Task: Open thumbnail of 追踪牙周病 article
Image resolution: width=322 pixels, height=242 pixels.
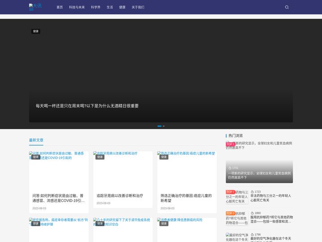Action: pos(123,170)
